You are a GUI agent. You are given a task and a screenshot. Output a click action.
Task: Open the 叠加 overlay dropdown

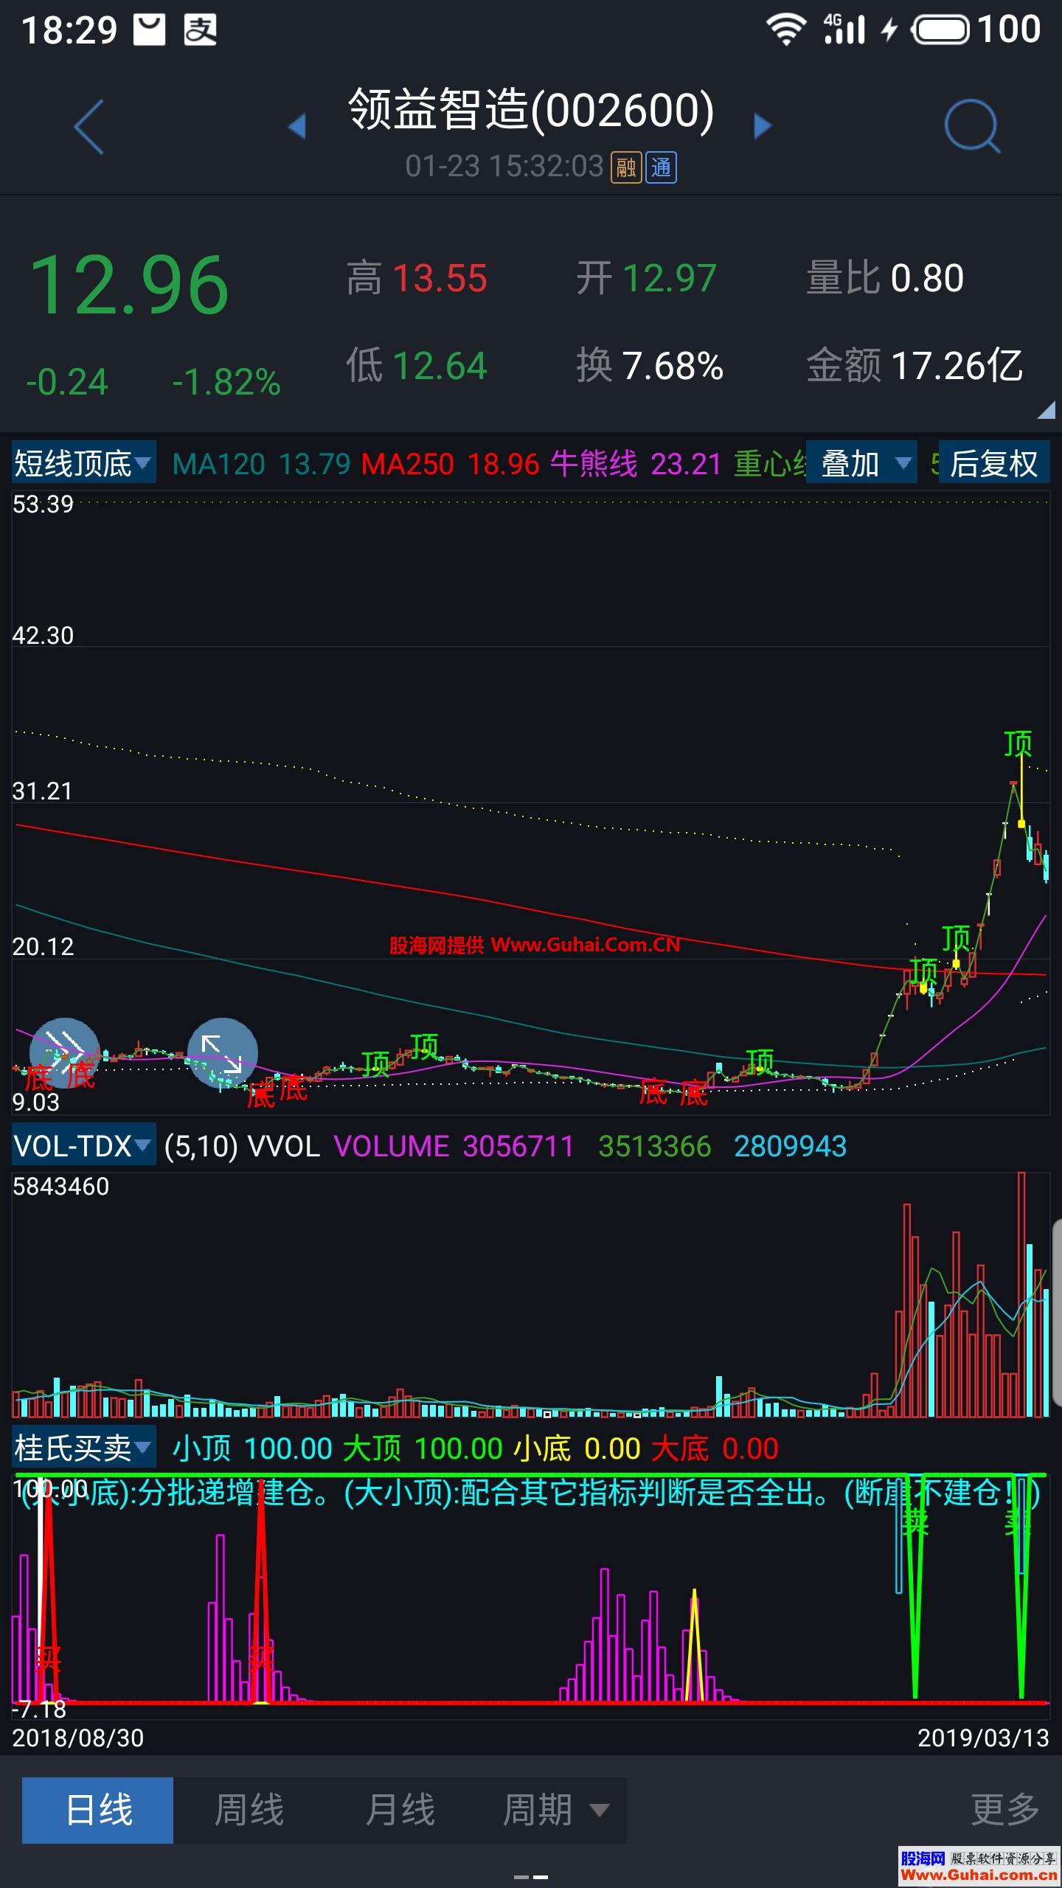[x=861, y=463]
